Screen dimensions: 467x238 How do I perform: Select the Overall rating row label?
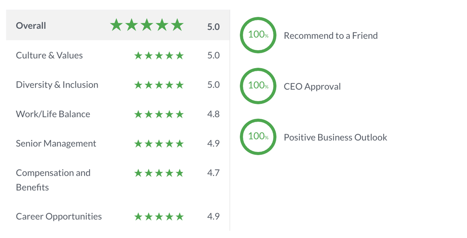point(31,26)
